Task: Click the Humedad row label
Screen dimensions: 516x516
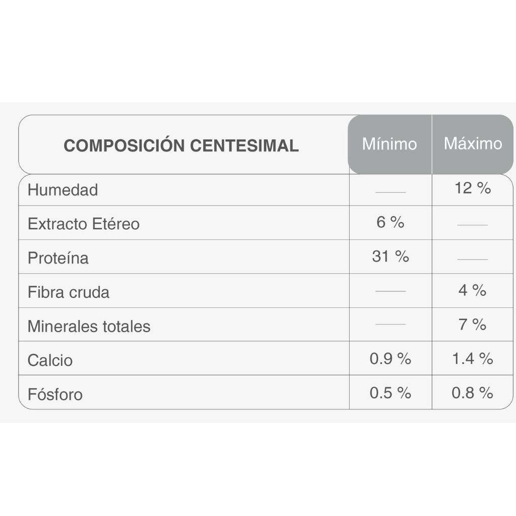Action: (62, 190)
